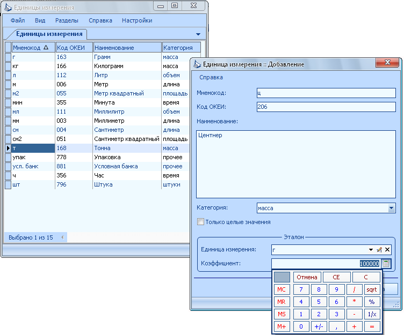Click the app icon in the Добавление dialog title bar

coord(197,64)
